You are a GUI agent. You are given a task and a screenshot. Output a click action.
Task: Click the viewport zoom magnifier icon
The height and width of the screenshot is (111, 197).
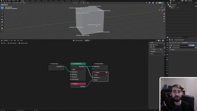pyautogui.click(x=164, y=14)
